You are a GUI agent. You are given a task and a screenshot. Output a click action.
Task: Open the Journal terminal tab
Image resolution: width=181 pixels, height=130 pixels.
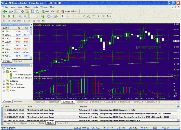(x=70, y=123)
